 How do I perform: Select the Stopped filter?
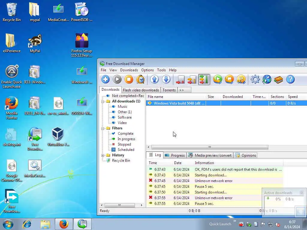(x=124, y=144)
